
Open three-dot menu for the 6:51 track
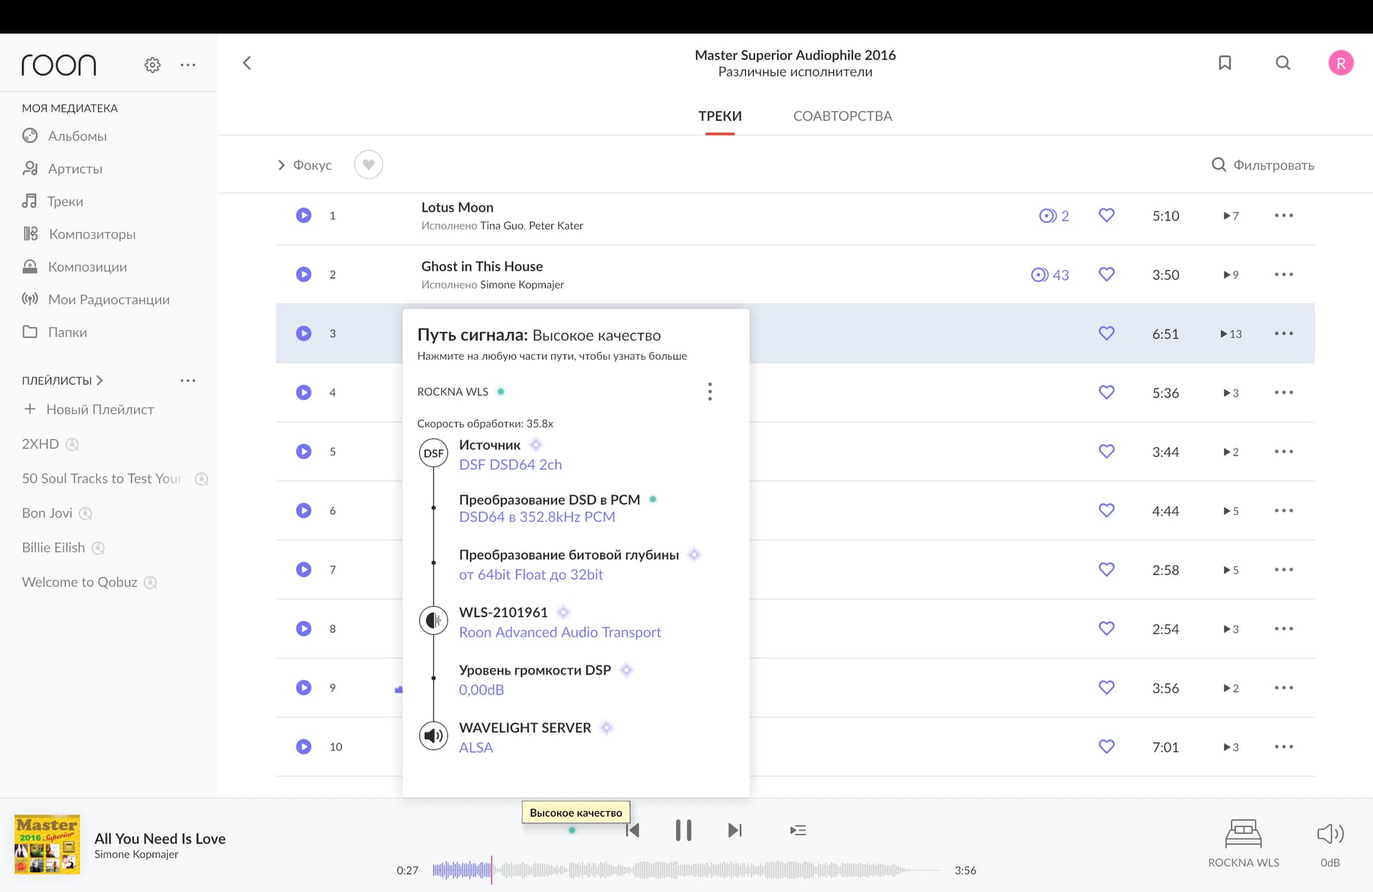click(x=1284, y=333)
